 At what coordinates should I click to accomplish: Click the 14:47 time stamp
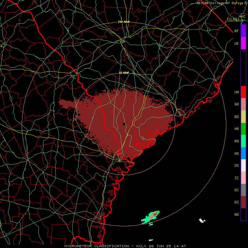[179, 246]
